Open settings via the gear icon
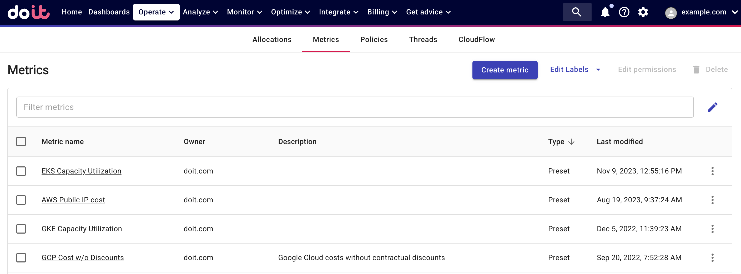Screen dimensions: 741x274 pyautogui.click(x=643, y=12)
